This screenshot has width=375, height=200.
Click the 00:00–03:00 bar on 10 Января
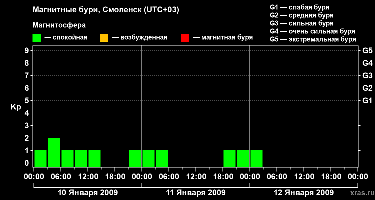coord(40,158)
